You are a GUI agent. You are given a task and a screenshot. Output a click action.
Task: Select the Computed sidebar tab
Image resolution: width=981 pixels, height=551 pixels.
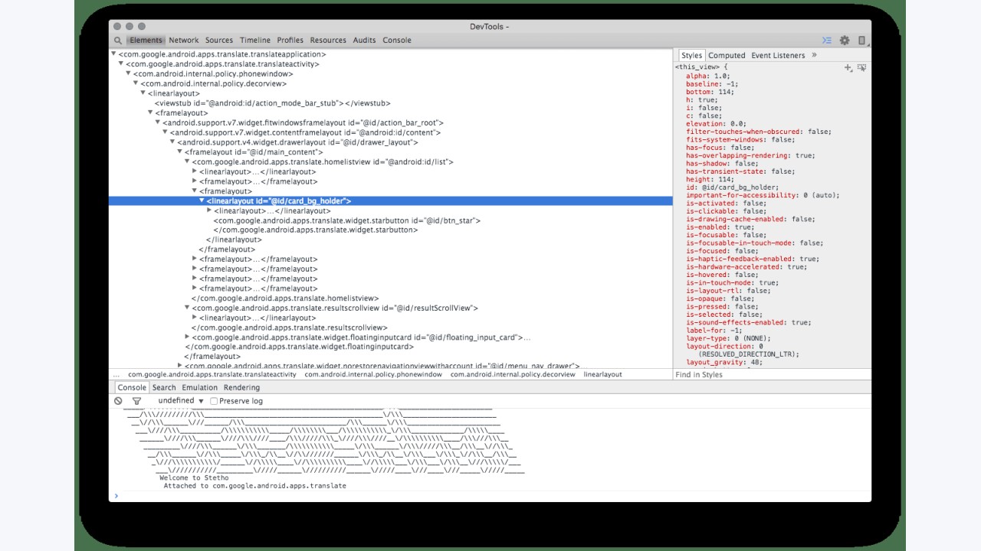click(x=727, y=55)
